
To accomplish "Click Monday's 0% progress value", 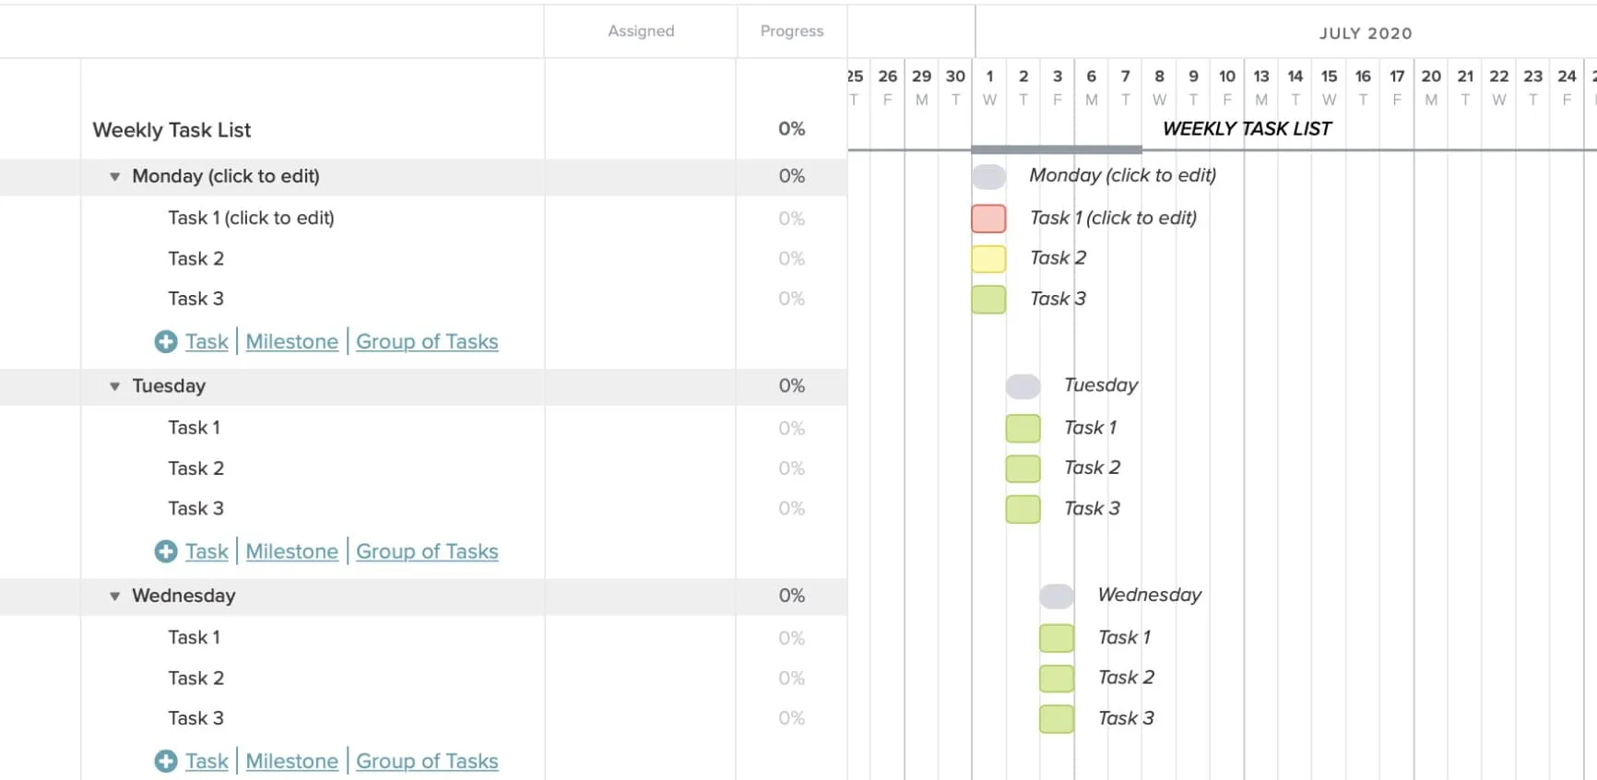I will (791, 176).
